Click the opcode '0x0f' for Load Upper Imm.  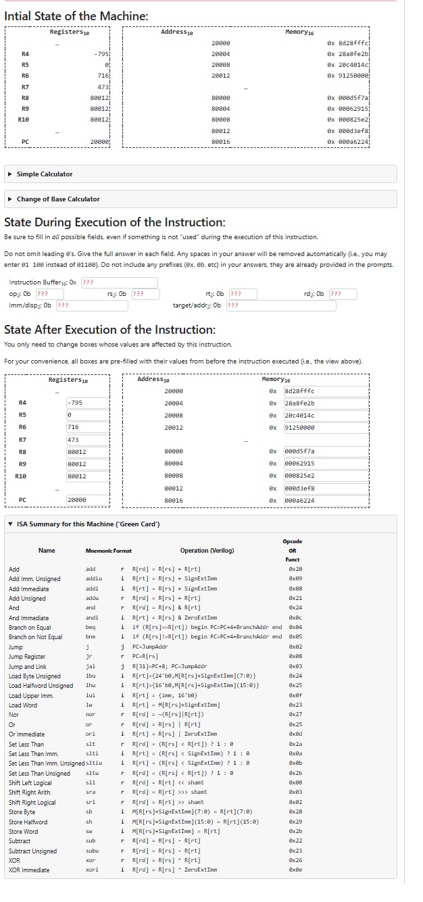(295, 695)
